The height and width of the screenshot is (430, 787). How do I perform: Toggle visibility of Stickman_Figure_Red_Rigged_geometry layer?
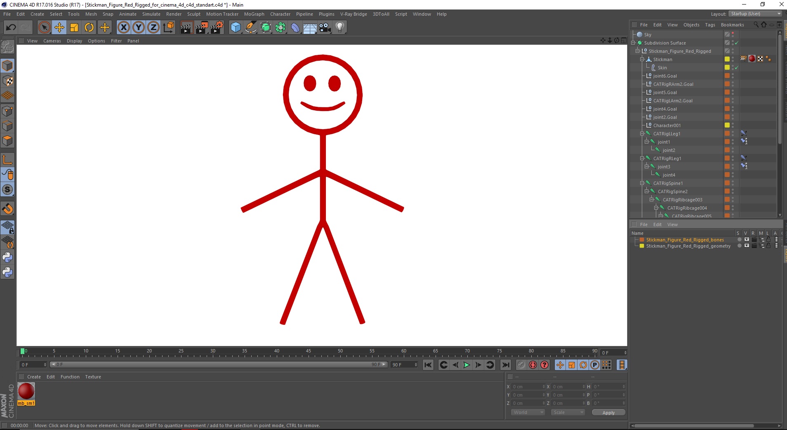[747, 246]
